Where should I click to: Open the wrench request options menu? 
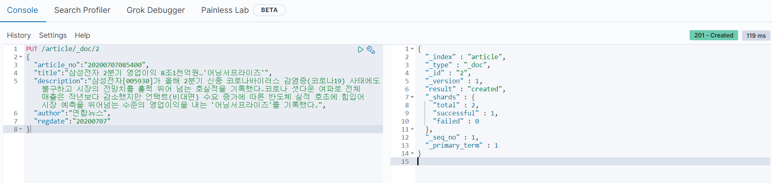[371, 50]
